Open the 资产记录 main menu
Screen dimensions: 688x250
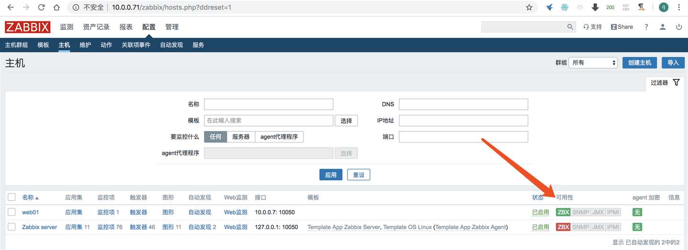pyautogui.click(x=96, y=27)
